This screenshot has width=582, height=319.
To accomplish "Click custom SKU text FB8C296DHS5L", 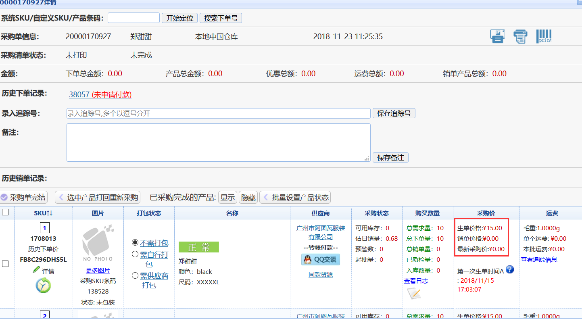I will 43,259.
